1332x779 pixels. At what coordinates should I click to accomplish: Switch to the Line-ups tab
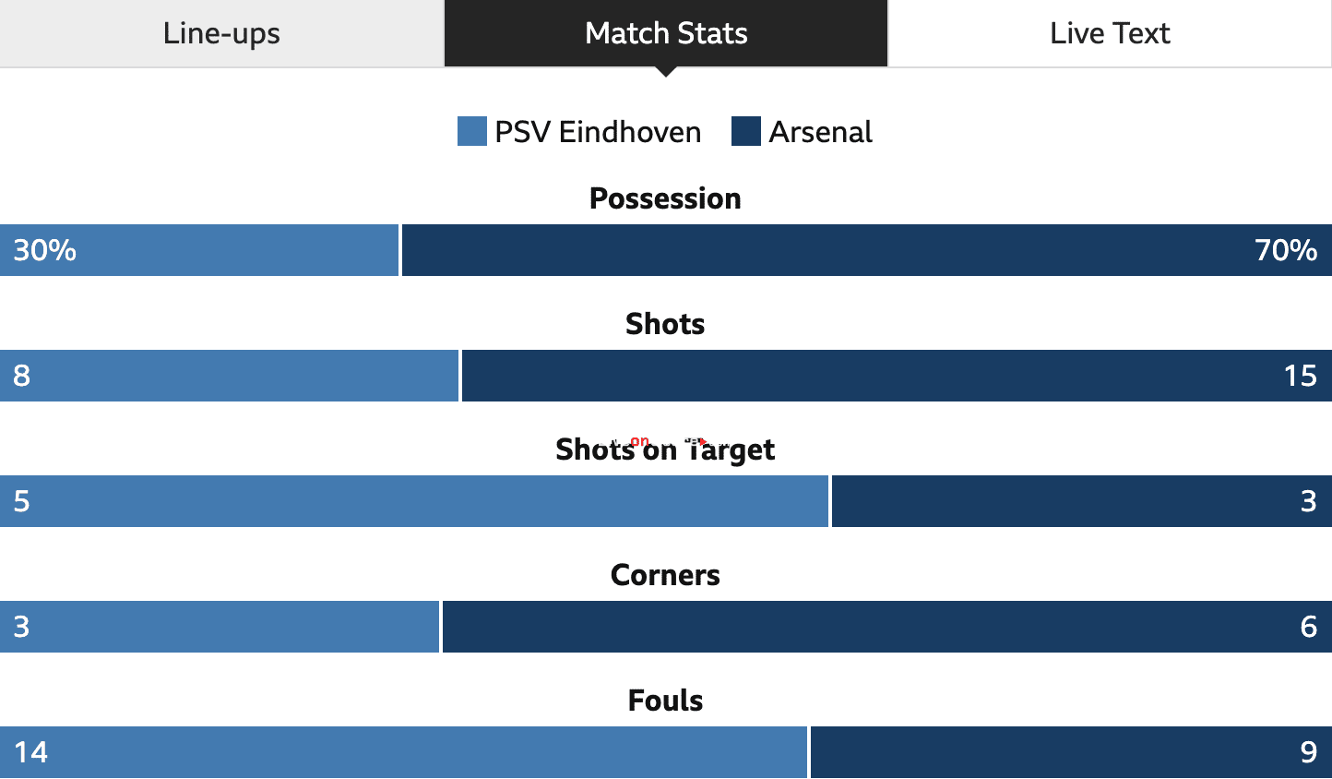pos(221,33)
